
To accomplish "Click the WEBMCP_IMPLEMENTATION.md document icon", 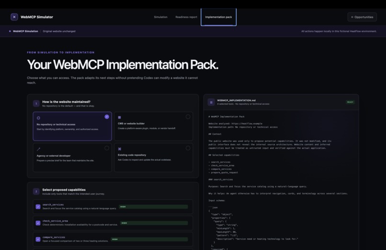I will point(211,102).
